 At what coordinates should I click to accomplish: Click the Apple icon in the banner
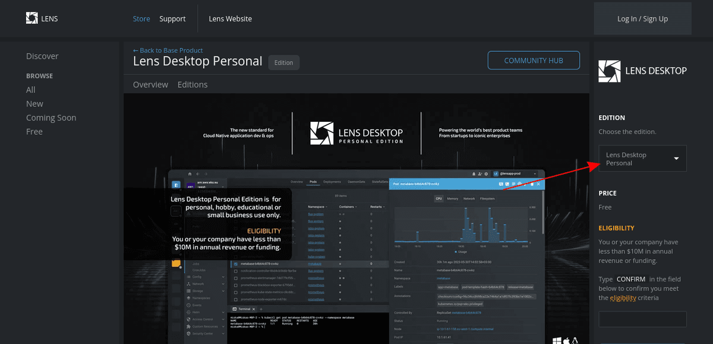tap(566, 340)
